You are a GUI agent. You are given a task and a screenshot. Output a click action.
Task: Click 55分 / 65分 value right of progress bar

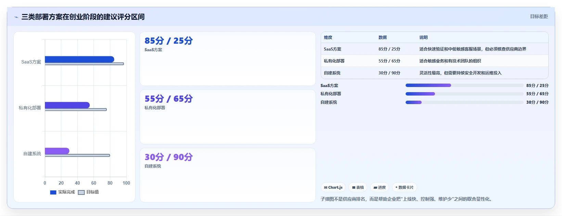click(x=537, y=94)
